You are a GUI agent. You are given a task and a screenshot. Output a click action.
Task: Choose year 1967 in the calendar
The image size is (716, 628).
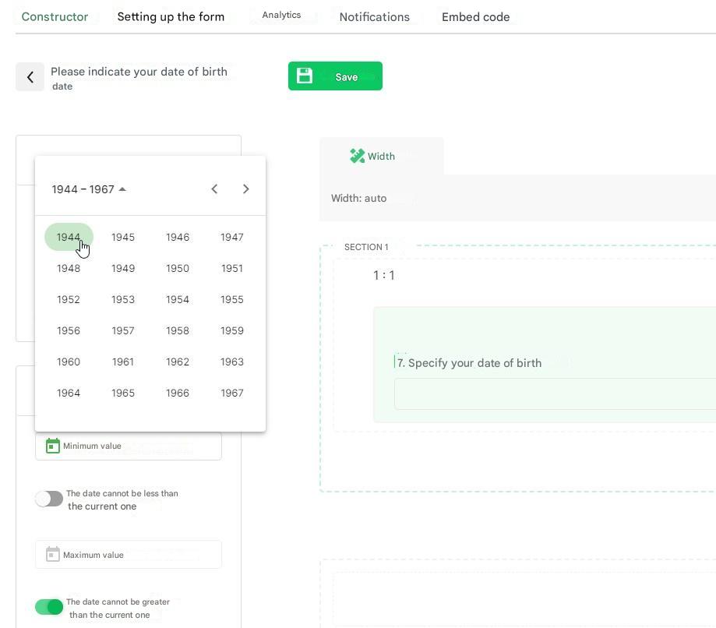coord(232,393)
